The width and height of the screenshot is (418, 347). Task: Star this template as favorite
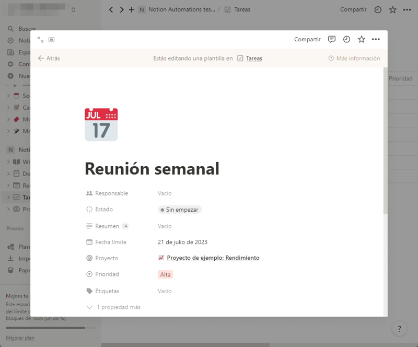click(x=361, y=39)
